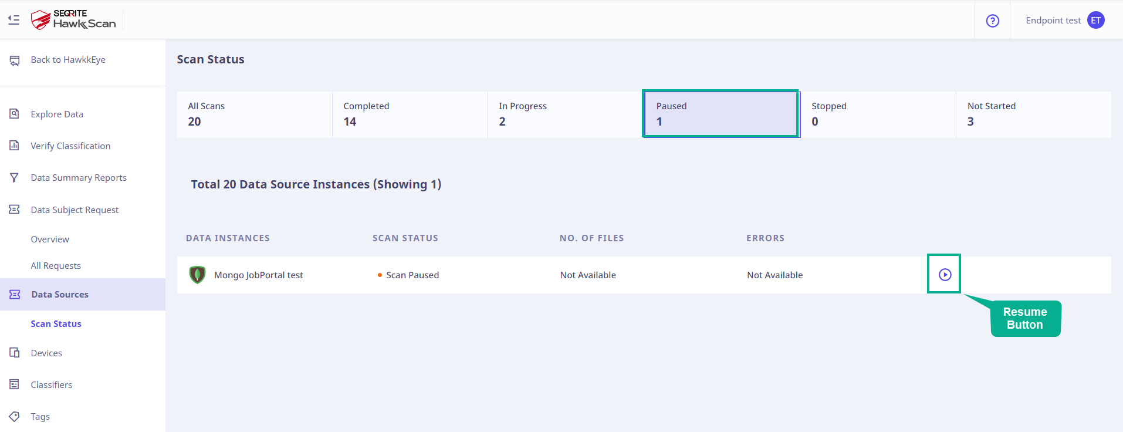Open the ET user avatar menu
Screen dimensions: 1123x432
1095,20
